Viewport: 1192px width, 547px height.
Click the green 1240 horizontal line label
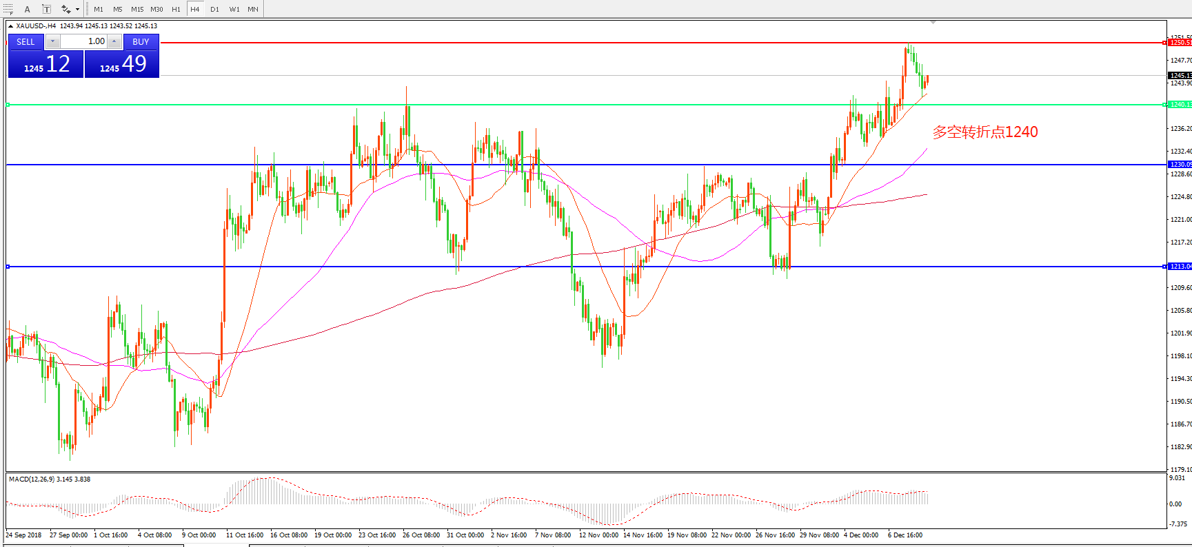click(x=1180, y=105)
